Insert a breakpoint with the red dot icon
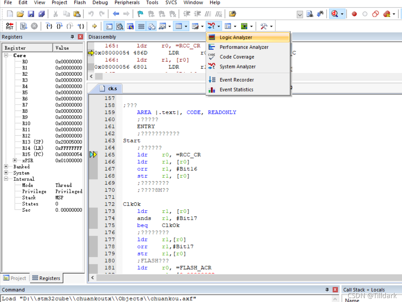The width and height of the screenshot is (402, 302). (x=354, y=14)
